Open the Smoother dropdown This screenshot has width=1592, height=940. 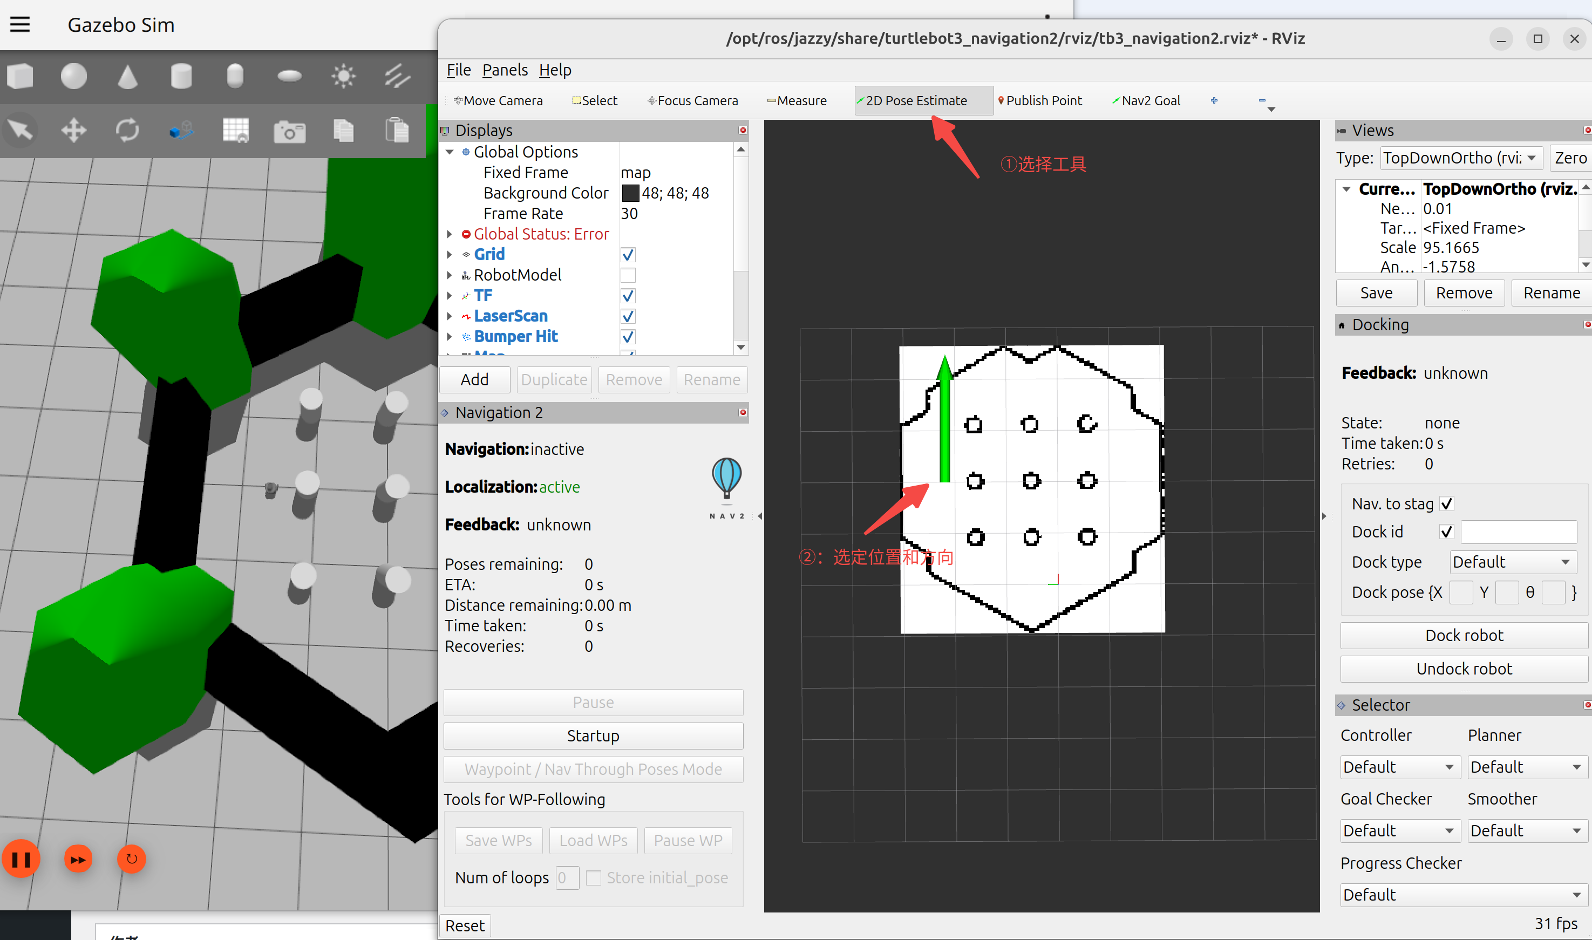[x=1527, y=830]
